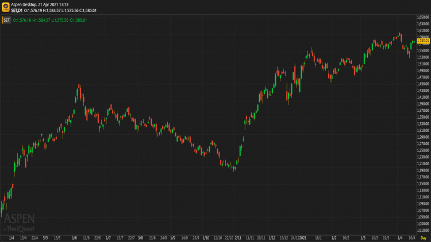
Task: Click the 10/2 date axis label
Action: [x=346, y=238]
